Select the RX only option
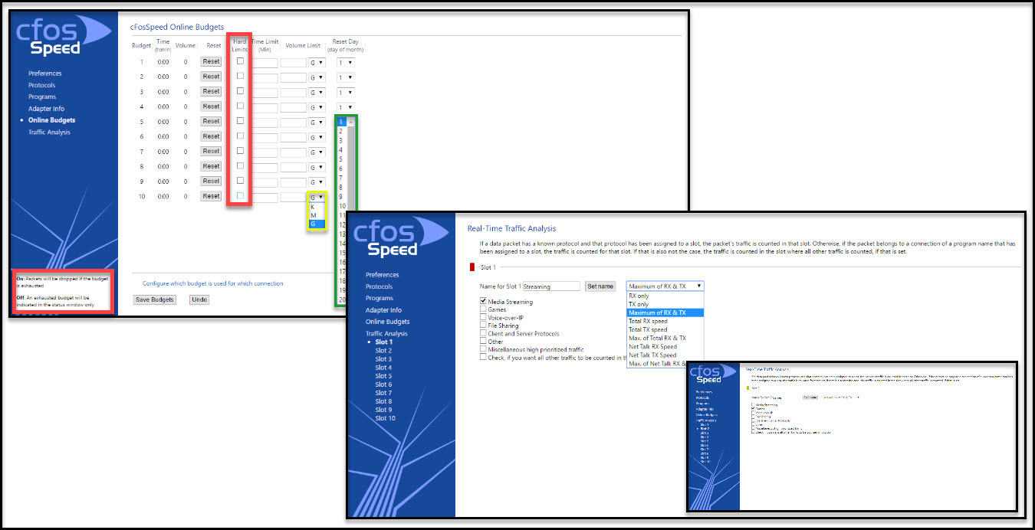The image size is (1035, 530). click(x=665, y=296)
